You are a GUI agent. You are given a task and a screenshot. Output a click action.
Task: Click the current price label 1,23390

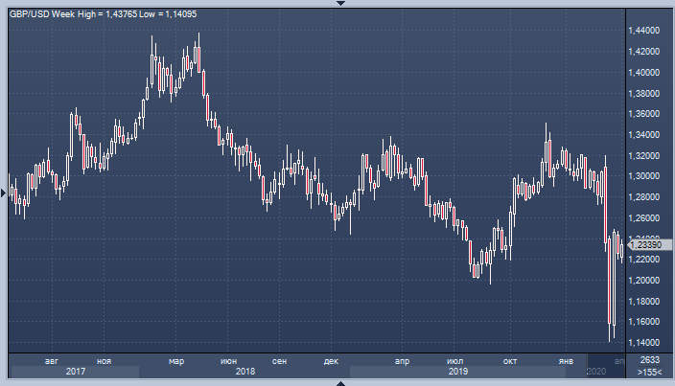[643, 246]
